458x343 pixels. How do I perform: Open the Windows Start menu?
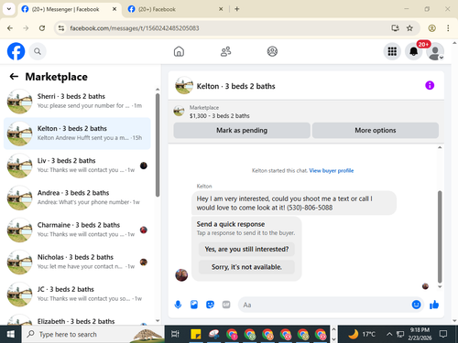tap(11, 335)
